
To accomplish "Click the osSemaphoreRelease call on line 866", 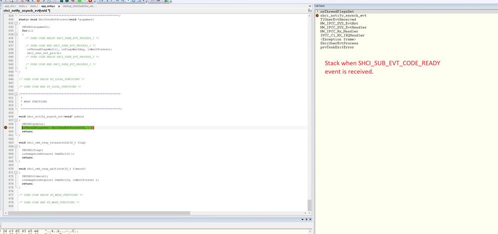I will click(48, 154).
